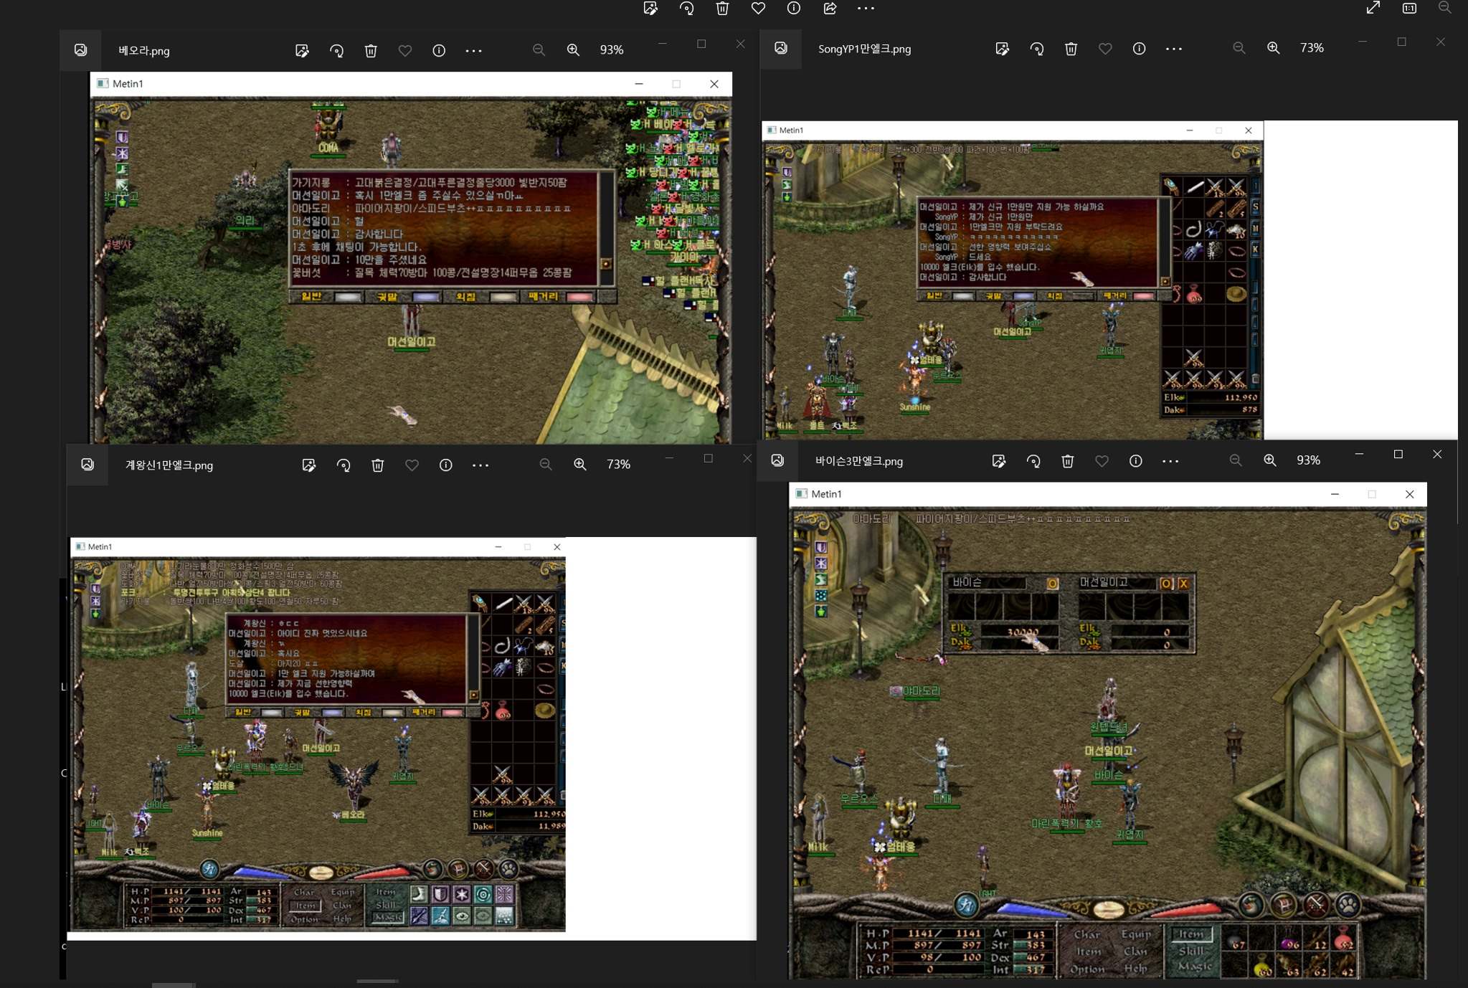Zoom out in the 바이손3만엘크.png window
Viewport: 1468px width, 988px height.
click(x=1235, y=460)
